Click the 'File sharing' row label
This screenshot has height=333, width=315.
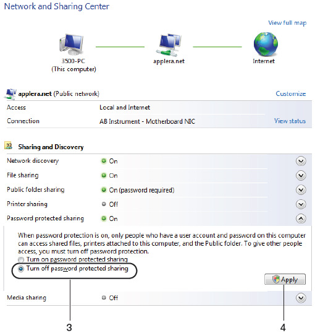coord(23,175)
